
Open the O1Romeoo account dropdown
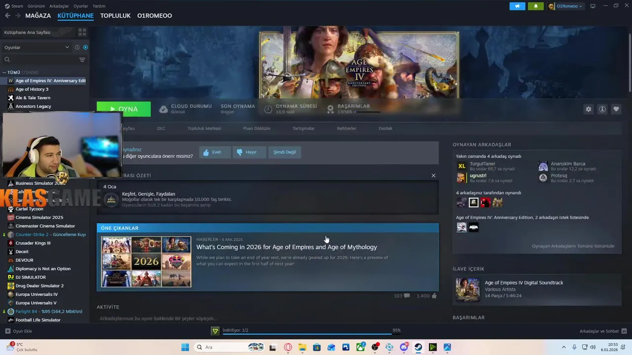(565, 6)
